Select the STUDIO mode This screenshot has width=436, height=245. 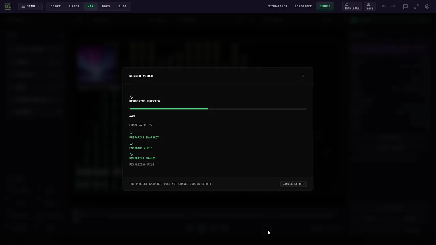325,6
